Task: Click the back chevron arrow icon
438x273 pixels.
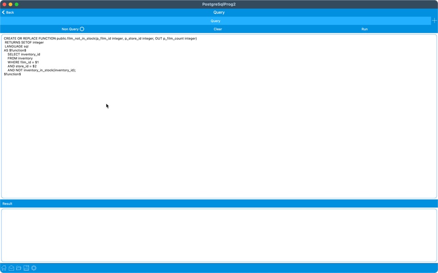Action: 3,12
